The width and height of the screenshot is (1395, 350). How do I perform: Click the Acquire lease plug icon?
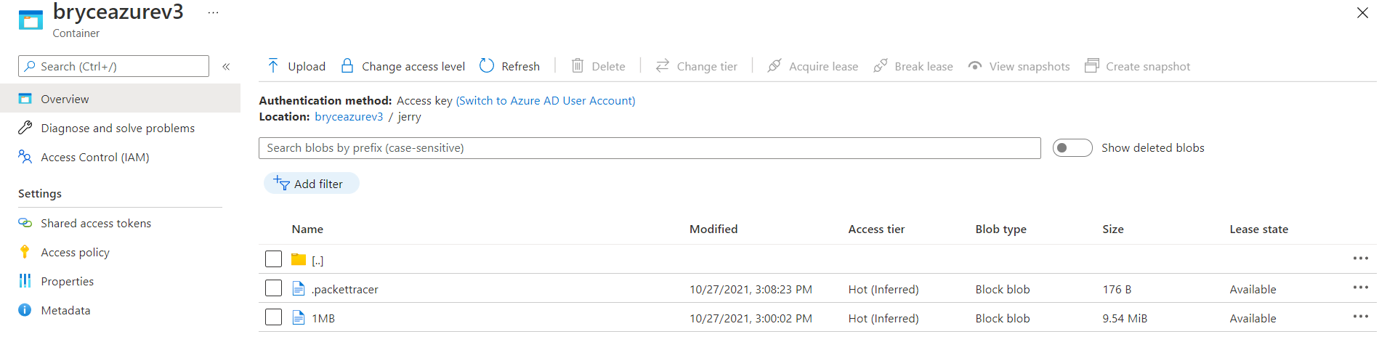(x=775, y=66)
